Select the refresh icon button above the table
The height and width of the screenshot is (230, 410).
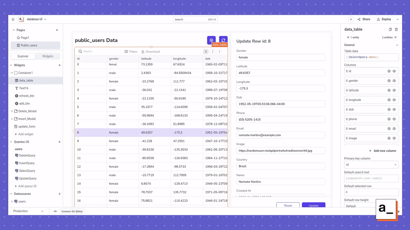coord(223,40)
